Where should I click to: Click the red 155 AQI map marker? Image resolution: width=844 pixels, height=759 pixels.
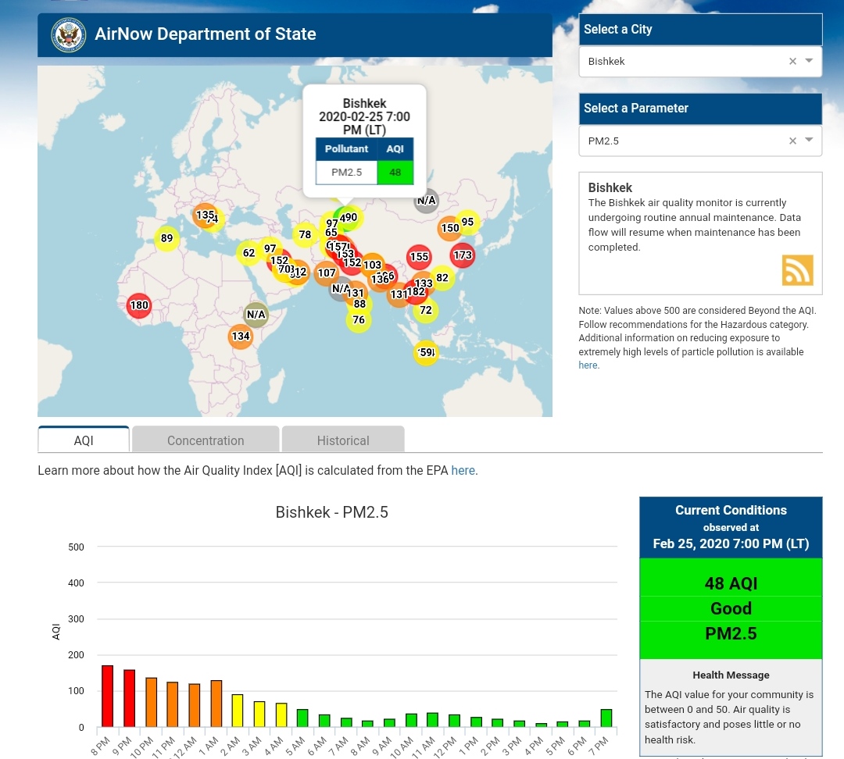(419, 257)
